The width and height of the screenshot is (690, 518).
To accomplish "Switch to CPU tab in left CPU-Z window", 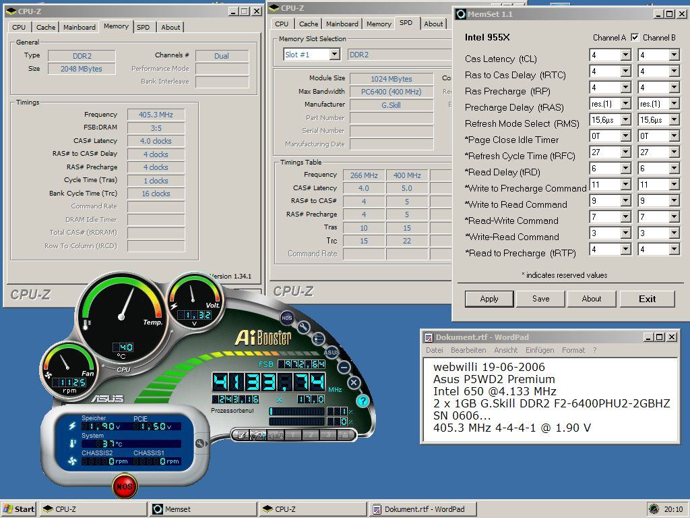I will (x=19, y=27).
